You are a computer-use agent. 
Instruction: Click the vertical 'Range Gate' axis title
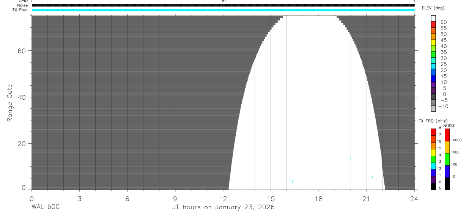(x=10, y=103)
